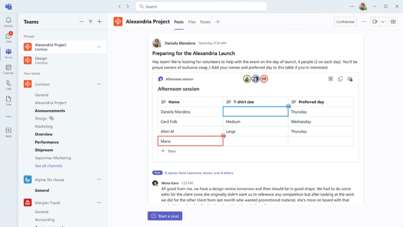The width and height of the screenshot is (403, 227).
Task: Switch to the Notes tab
Action: coord(205,22)
